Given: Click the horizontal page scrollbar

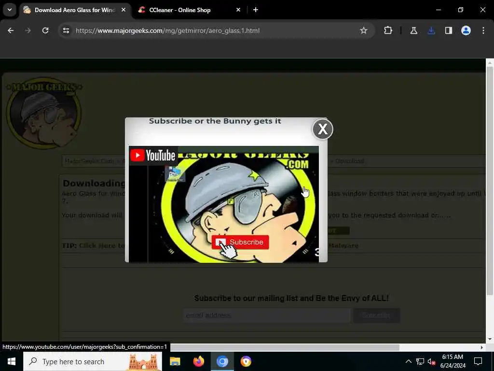Looking at the screenshot, I should coord(285,347).
